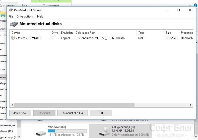Screen dimensions: 198x140
Task: Sort list by Properties column header
Action: pyautogui.click(x=186, y=33)
